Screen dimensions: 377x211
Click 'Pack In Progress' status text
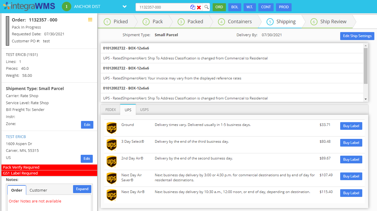pos(26,27)
